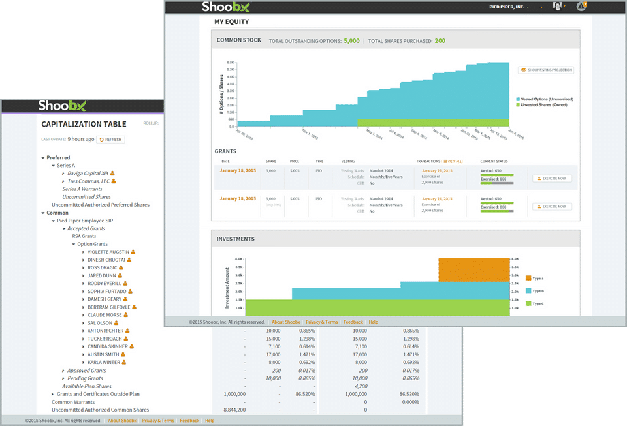The image size is (627, 426).
Task: Open the notifications bell icon in My Equity header
Action: (581, 7)
